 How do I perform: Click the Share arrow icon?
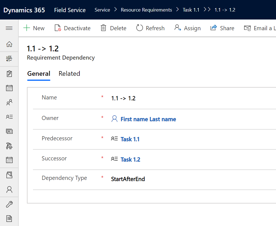click(214, 28)
